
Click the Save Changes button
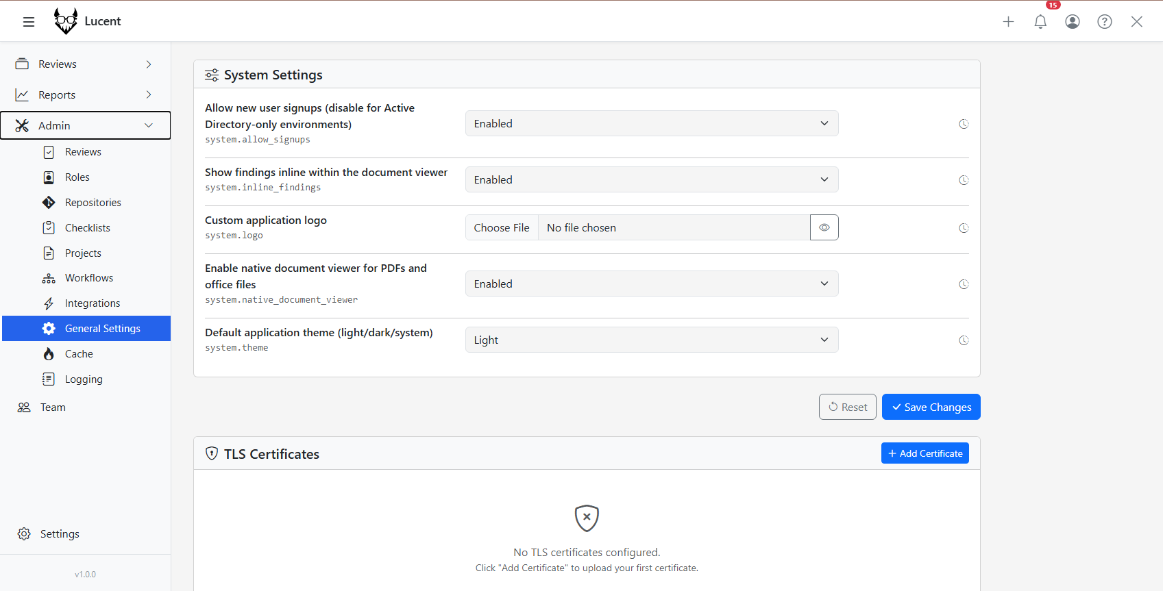pos(931,407)
